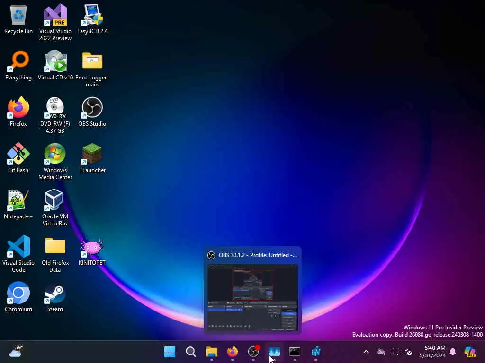Viewport: 485px width, 363px height.
Task: Open the Windows Start menu
Action: click(x=170, y=352)
